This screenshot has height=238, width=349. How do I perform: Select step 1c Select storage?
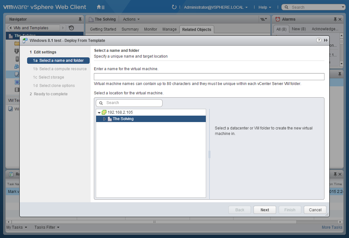[48, 77]
